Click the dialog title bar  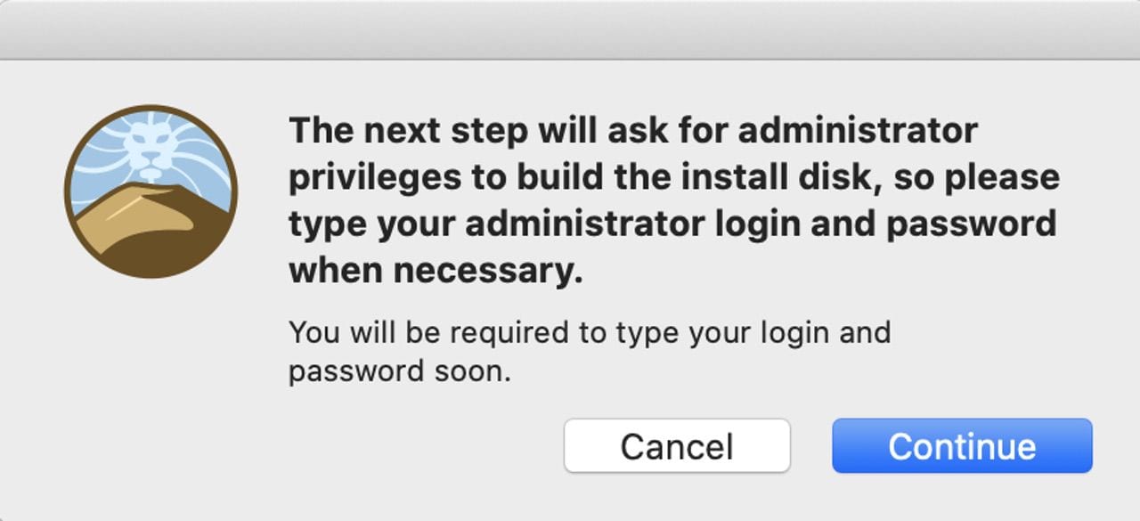(570, 29)
